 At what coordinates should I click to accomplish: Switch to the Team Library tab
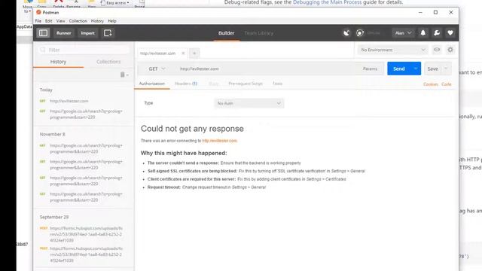pos(258,33)
